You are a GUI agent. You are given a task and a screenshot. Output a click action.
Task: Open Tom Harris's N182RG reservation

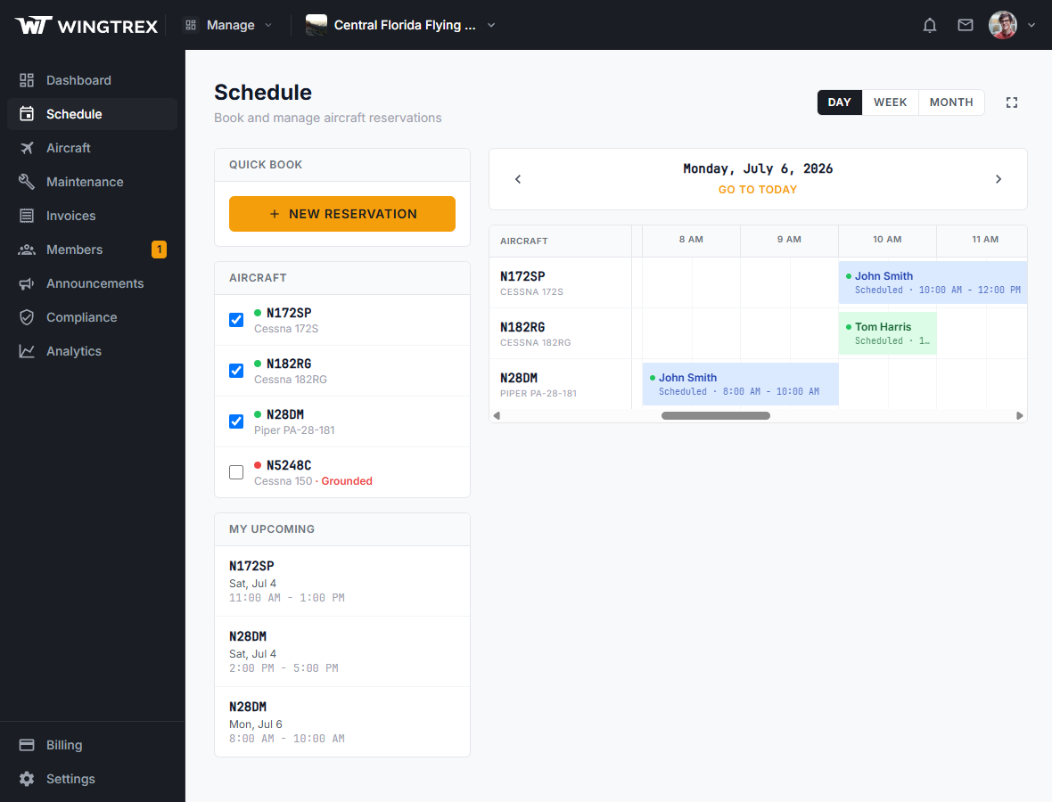point(888,333)
